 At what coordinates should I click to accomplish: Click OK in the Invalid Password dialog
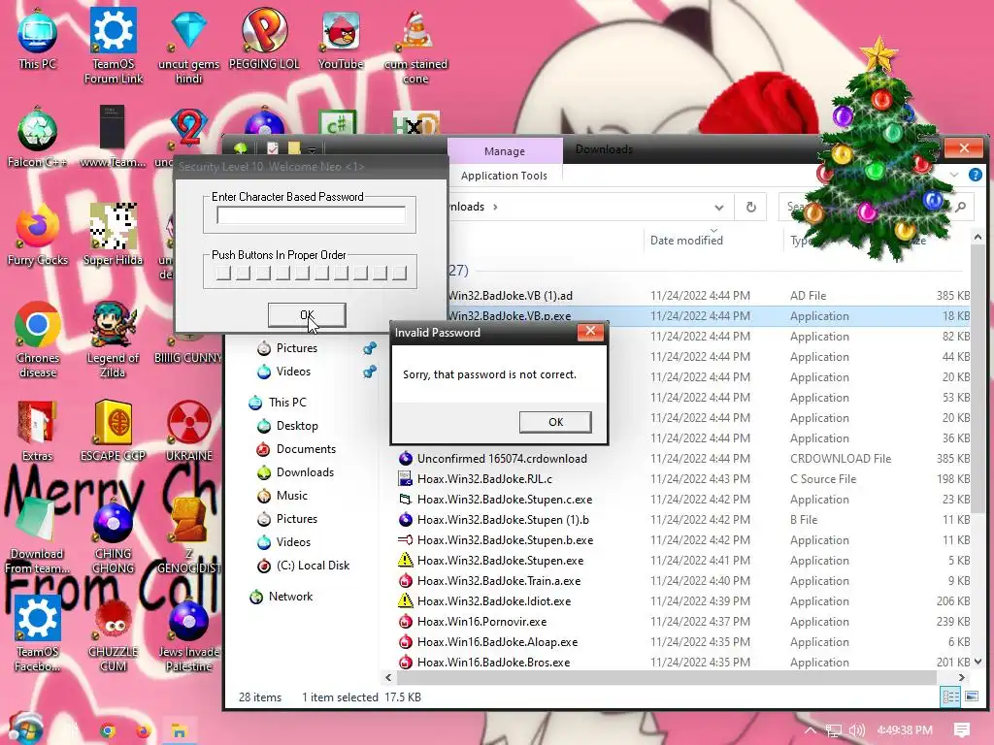555,422
